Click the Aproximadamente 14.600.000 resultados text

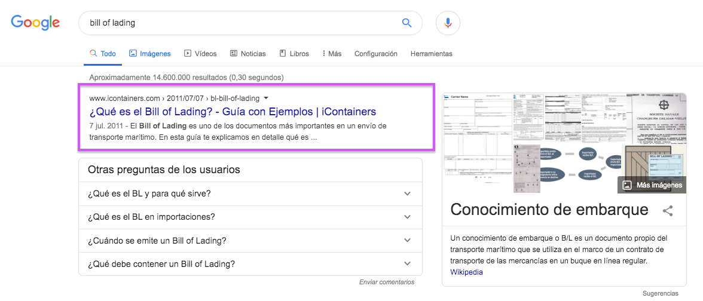pos(187,78)
